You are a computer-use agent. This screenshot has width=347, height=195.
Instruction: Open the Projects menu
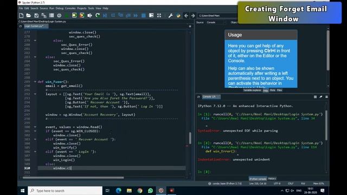[x=82, y=8]
